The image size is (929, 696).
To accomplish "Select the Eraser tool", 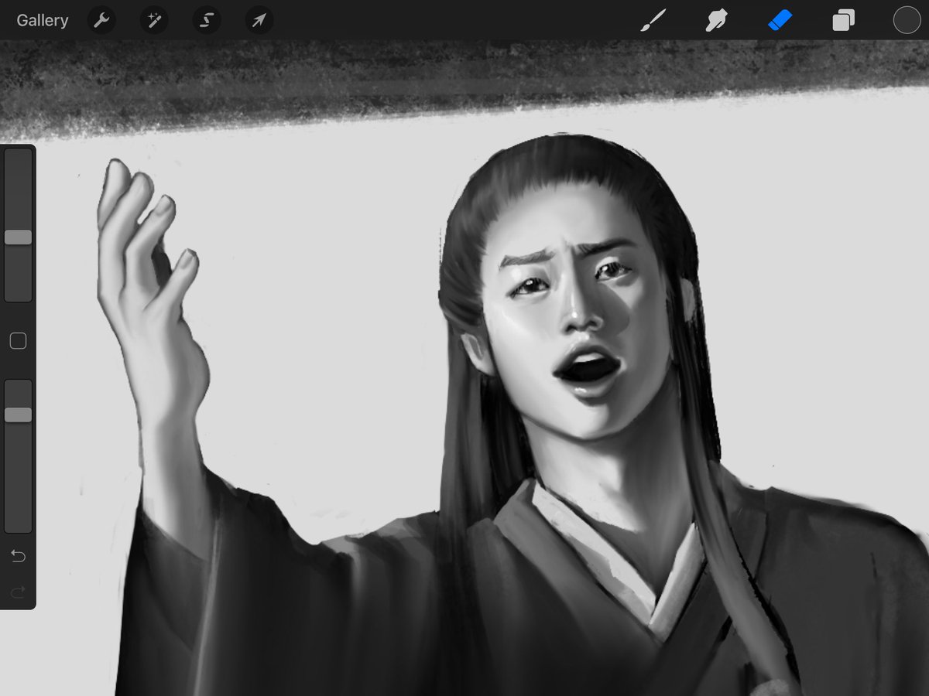I will (780, 20).
